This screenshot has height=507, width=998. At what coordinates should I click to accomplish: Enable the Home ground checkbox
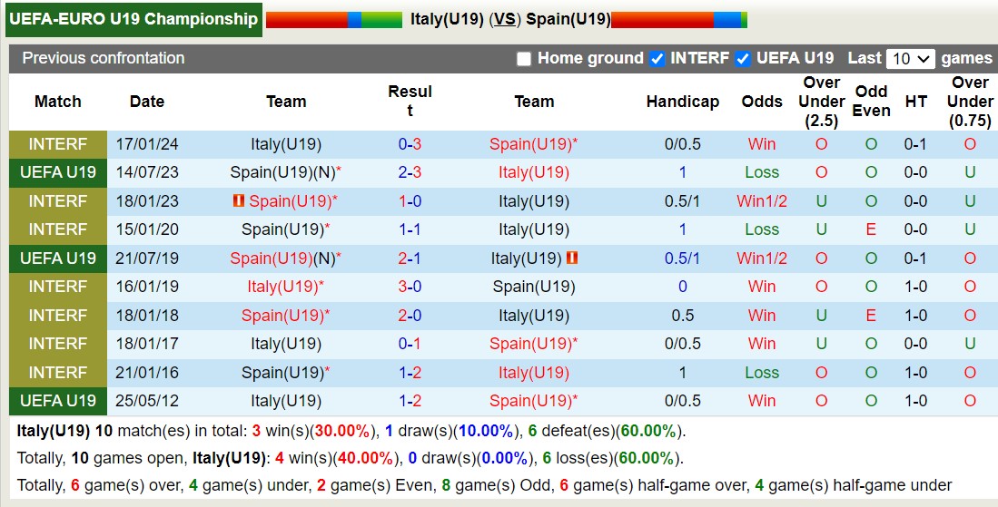[x=524, y=59]
